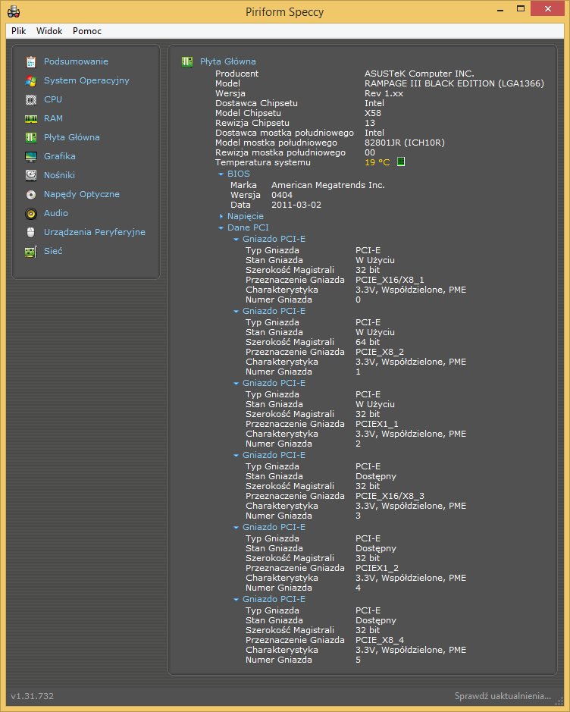Select the 64 bit bus width value
The height and width of the screenshot is (712, 570).
[367, 342]
